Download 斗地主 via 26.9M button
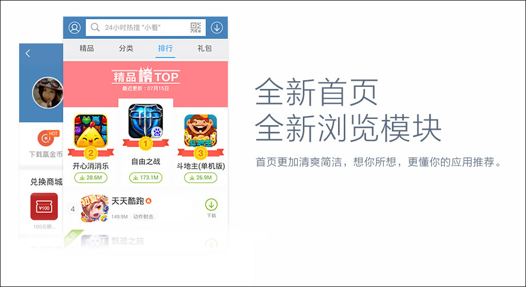This screenshot has height=287, width=526. pos(200,177)
